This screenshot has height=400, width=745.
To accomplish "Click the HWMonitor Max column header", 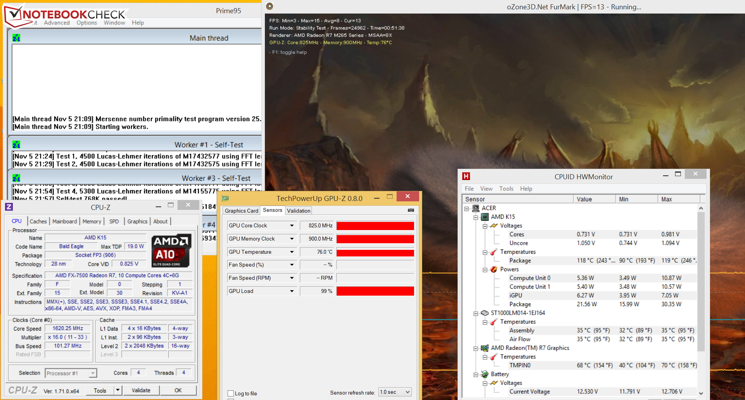I will (x=679, y=199).
